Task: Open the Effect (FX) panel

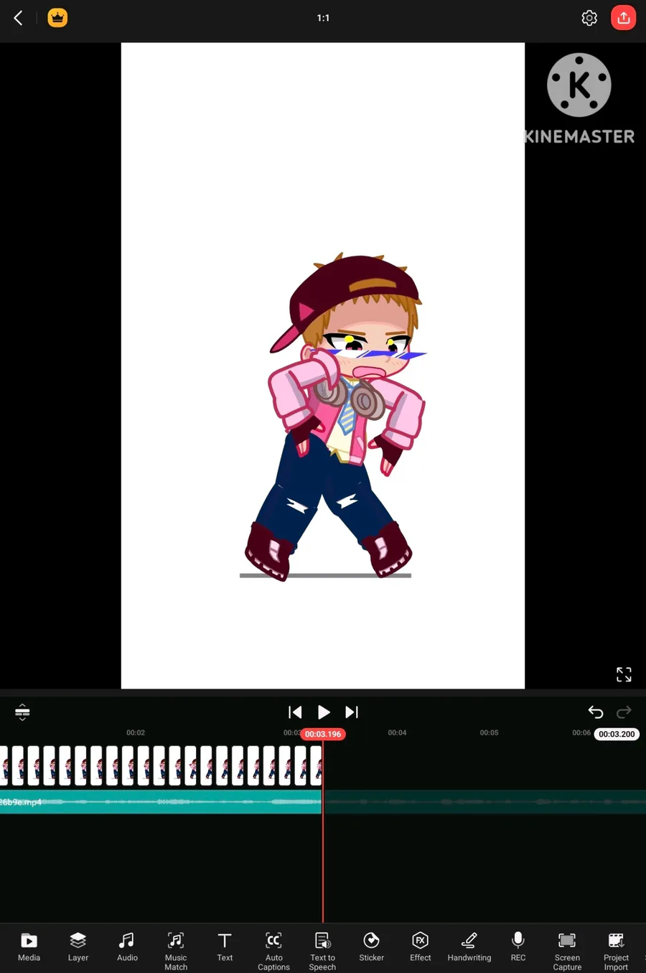Action: 420,947
